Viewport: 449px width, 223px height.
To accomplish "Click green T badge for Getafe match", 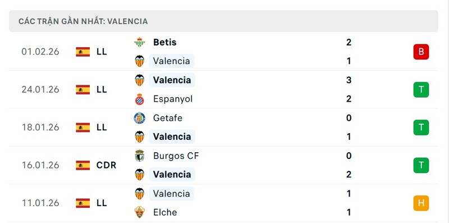I will pos(421,128).
